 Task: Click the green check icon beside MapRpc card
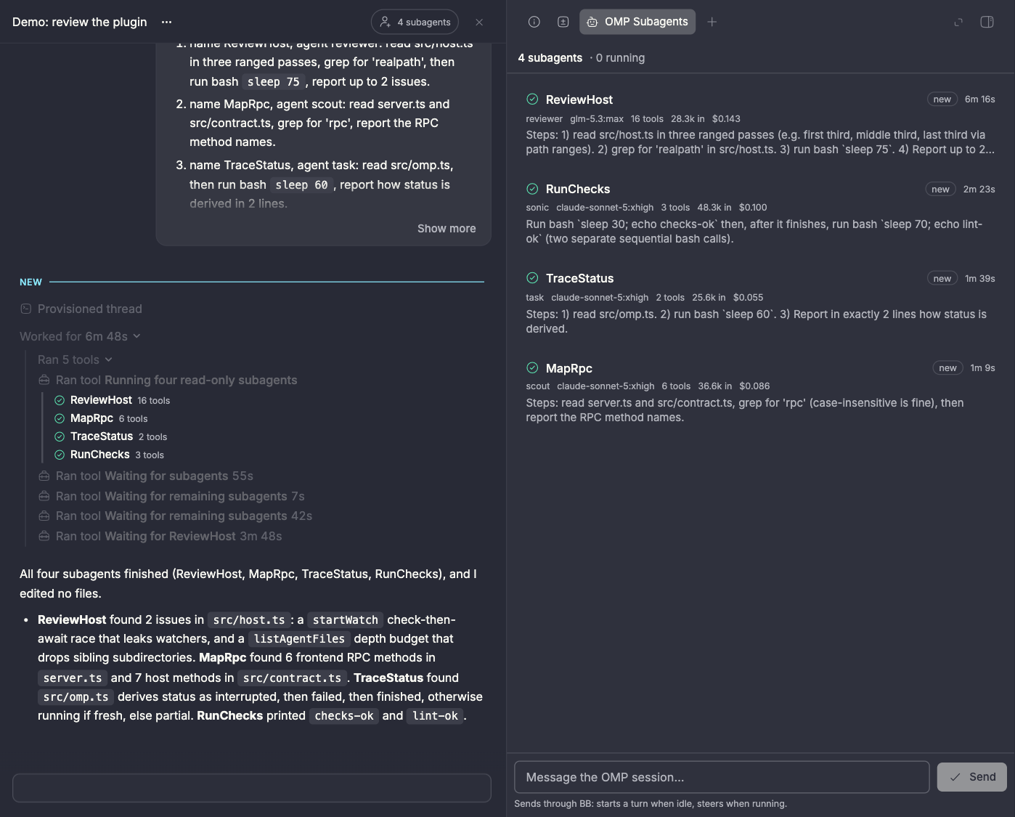point(532,367)
